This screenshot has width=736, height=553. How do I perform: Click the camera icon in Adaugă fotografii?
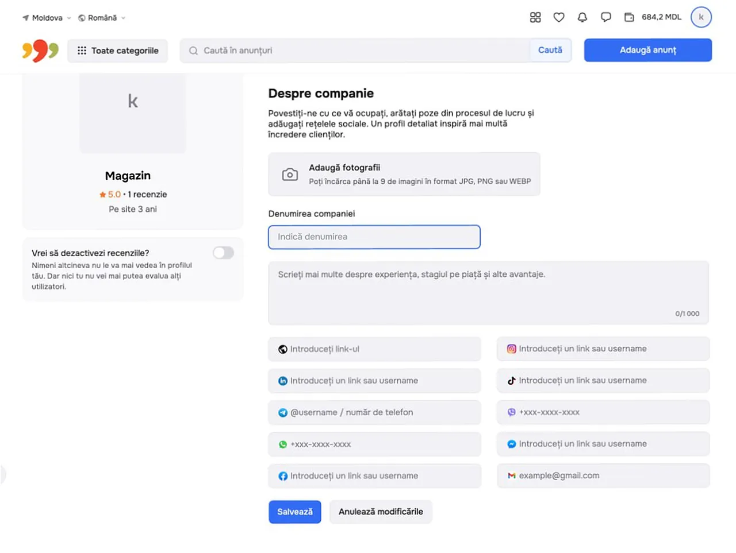pos(290,174)
